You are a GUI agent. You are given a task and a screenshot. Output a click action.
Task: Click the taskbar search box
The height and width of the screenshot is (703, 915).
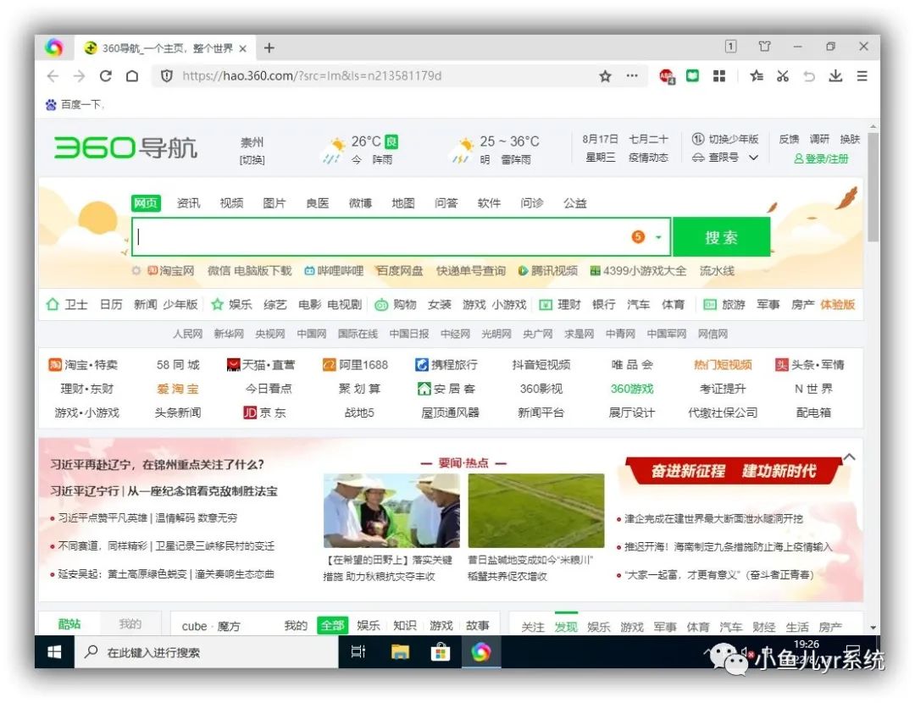207,652
